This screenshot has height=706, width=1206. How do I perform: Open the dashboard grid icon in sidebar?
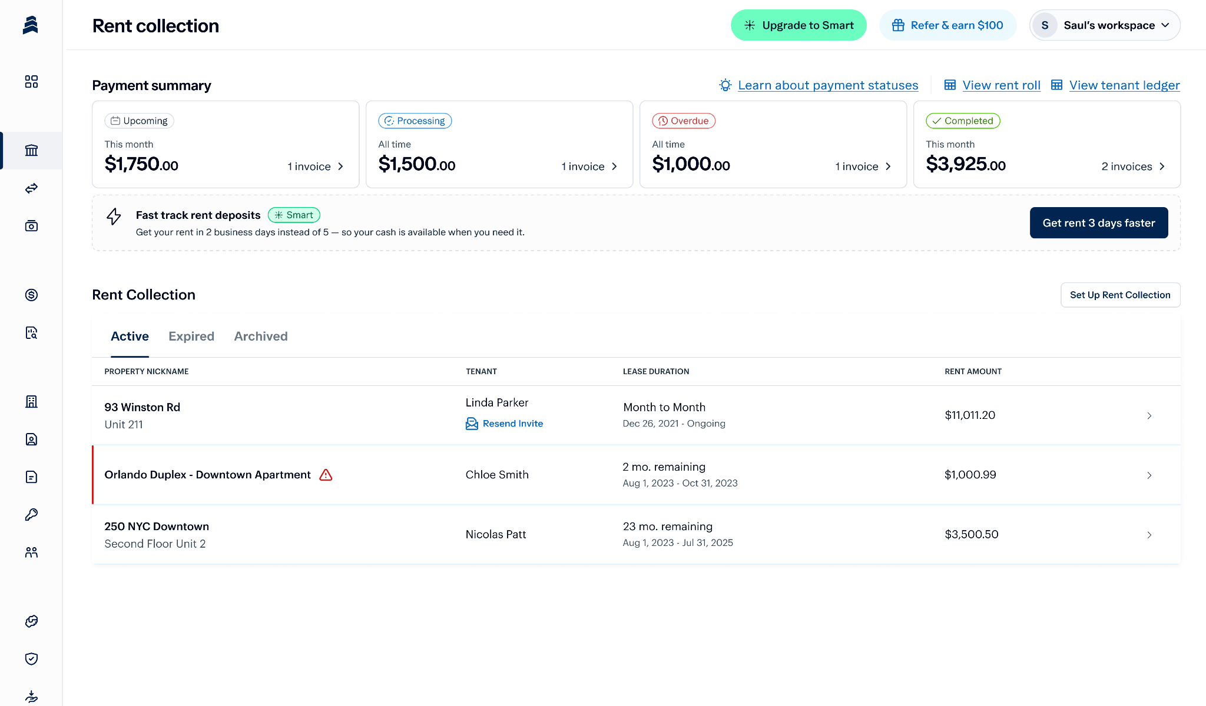point(31,82)
